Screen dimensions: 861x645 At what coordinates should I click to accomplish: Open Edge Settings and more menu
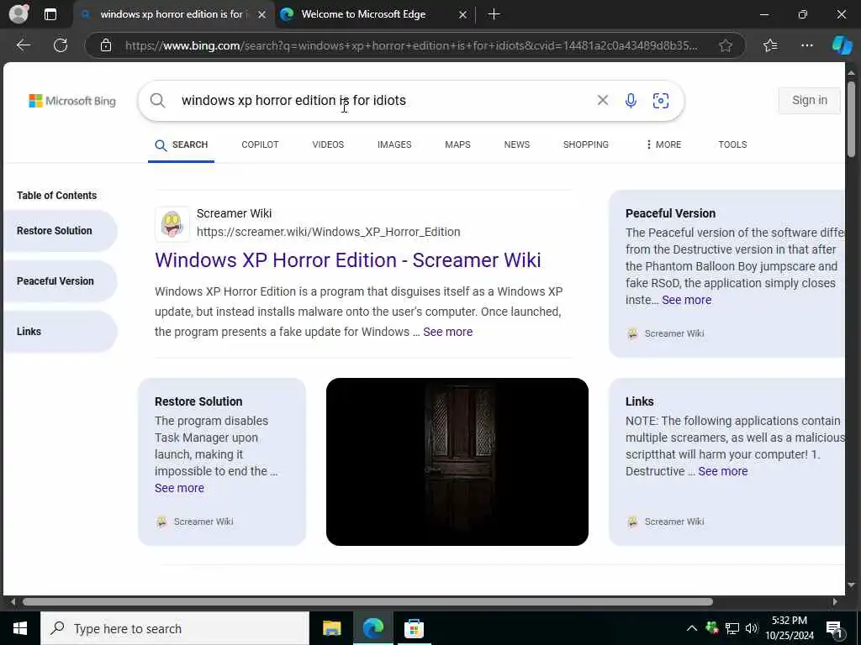pyautogui.click(x=806, y=45)
